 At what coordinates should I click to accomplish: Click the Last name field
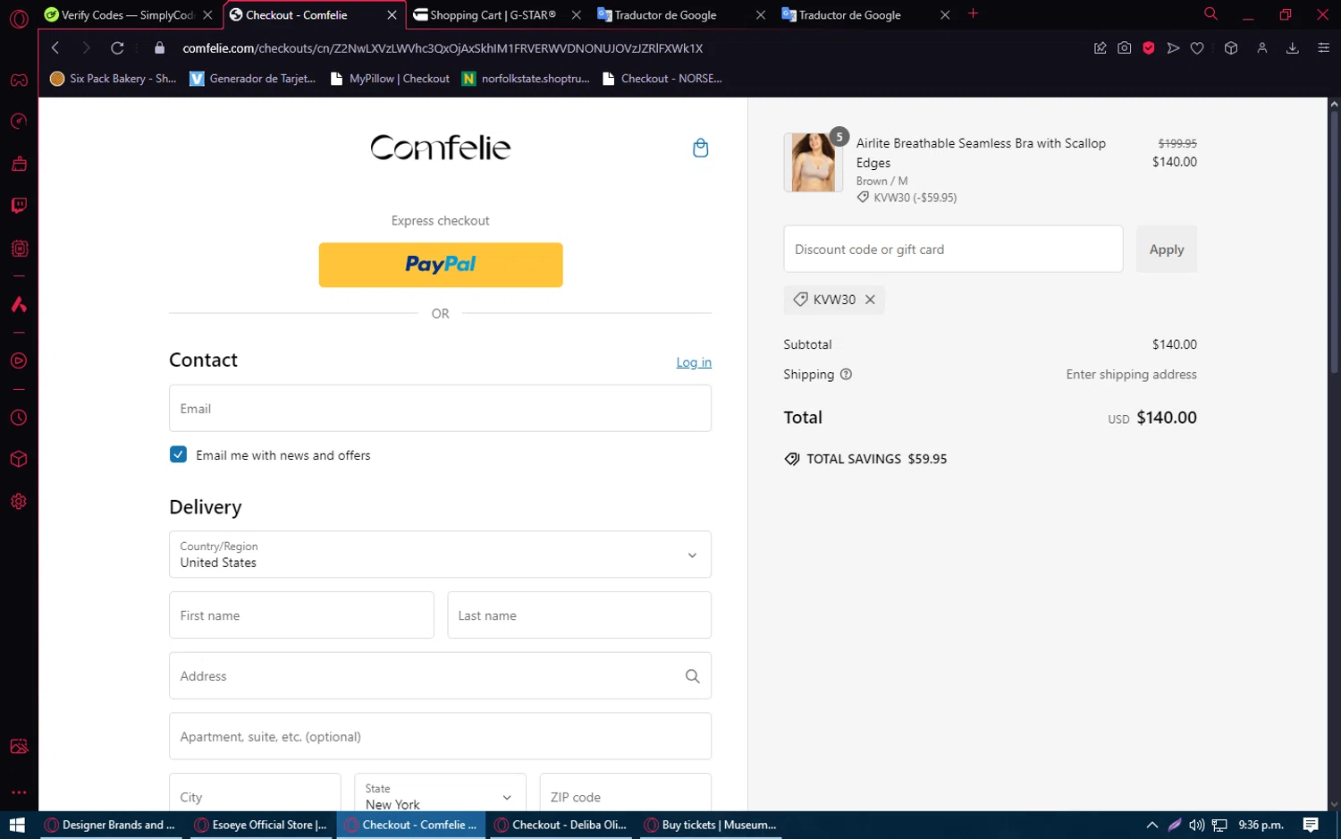point(579,615)
